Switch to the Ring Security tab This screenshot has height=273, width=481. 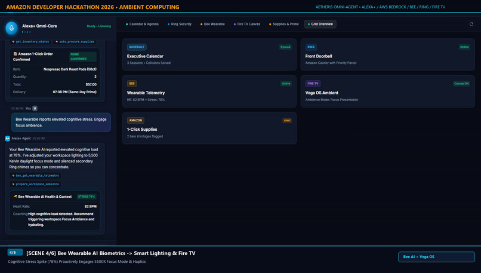tap(180, 24)
